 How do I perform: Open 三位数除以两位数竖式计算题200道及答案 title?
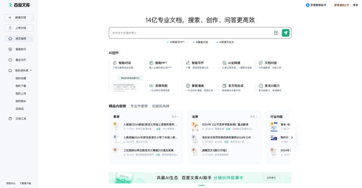pyautogui.click(x=148, y=150)
